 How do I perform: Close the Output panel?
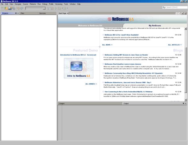tap(186, 103)
